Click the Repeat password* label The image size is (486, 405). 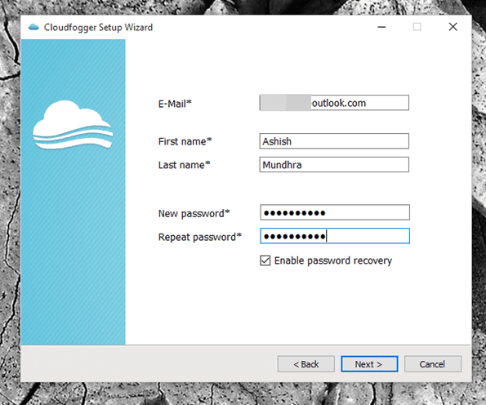pos(200,237)
